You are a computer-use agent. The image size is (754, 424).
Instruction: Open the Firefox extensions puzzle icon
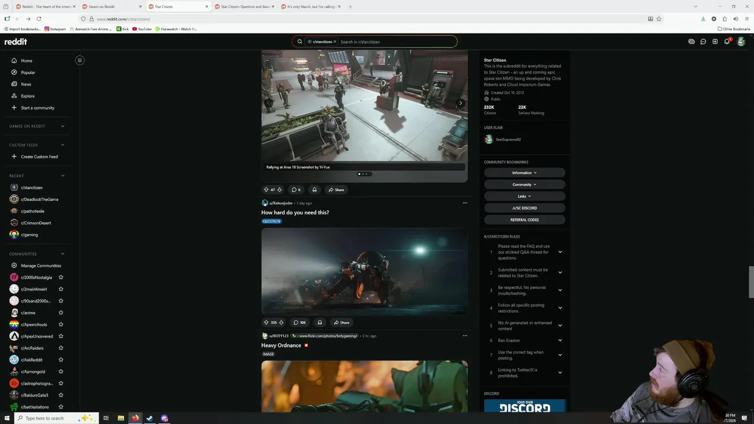click(725, 19)
